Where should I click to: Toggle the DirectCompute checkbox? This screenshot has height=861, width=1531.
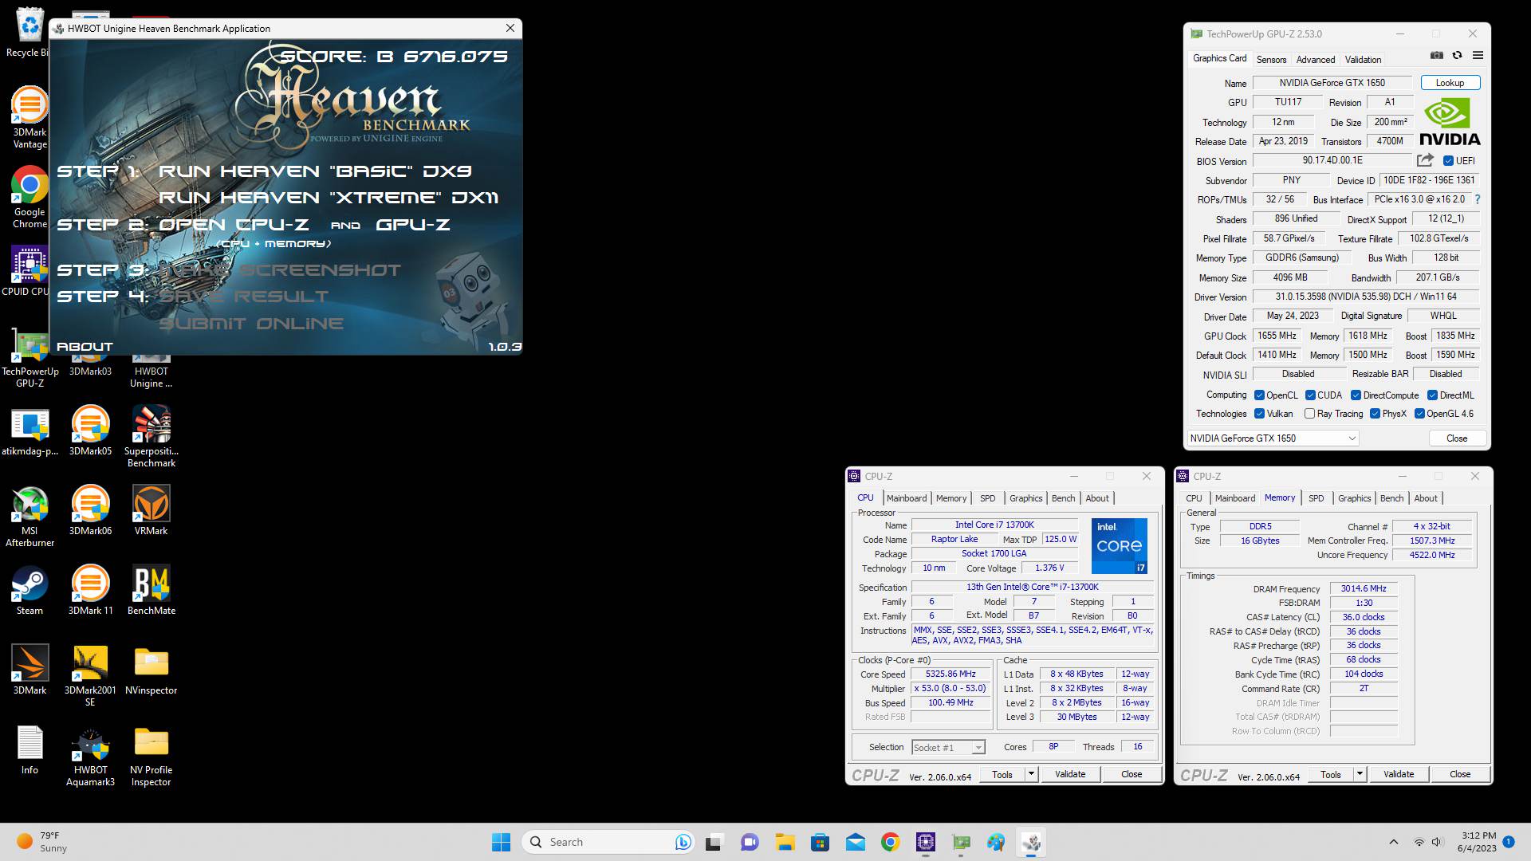pos(1356,395)
